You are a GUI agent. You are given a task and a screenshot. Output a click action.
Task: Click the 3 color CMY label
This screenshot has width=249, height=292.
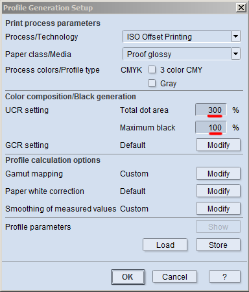click(181, 70)
